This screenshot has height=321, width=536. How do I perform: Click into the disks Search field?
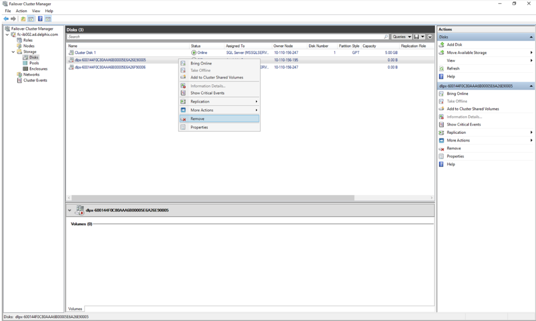point(225,37)
